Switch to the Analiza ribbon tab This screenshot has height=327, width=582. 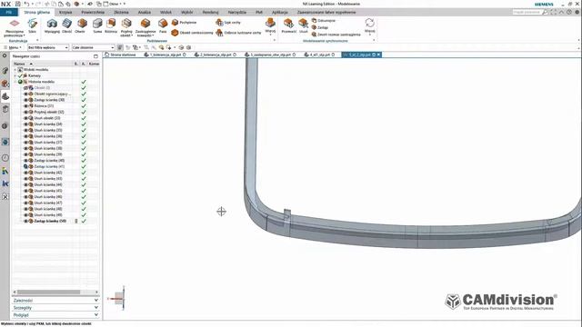pos(145,12)
